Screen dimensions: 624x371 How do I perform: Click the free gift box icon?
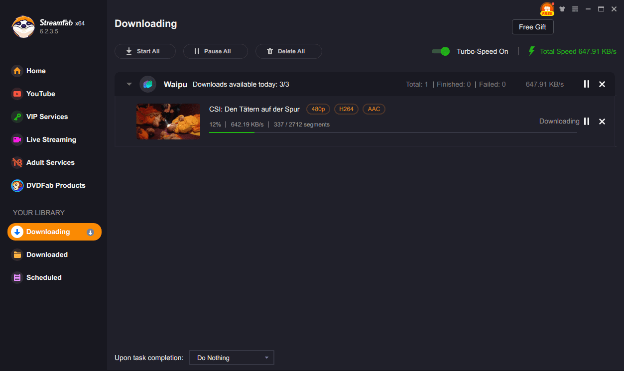pyautogui.click(x=547, y=9)
